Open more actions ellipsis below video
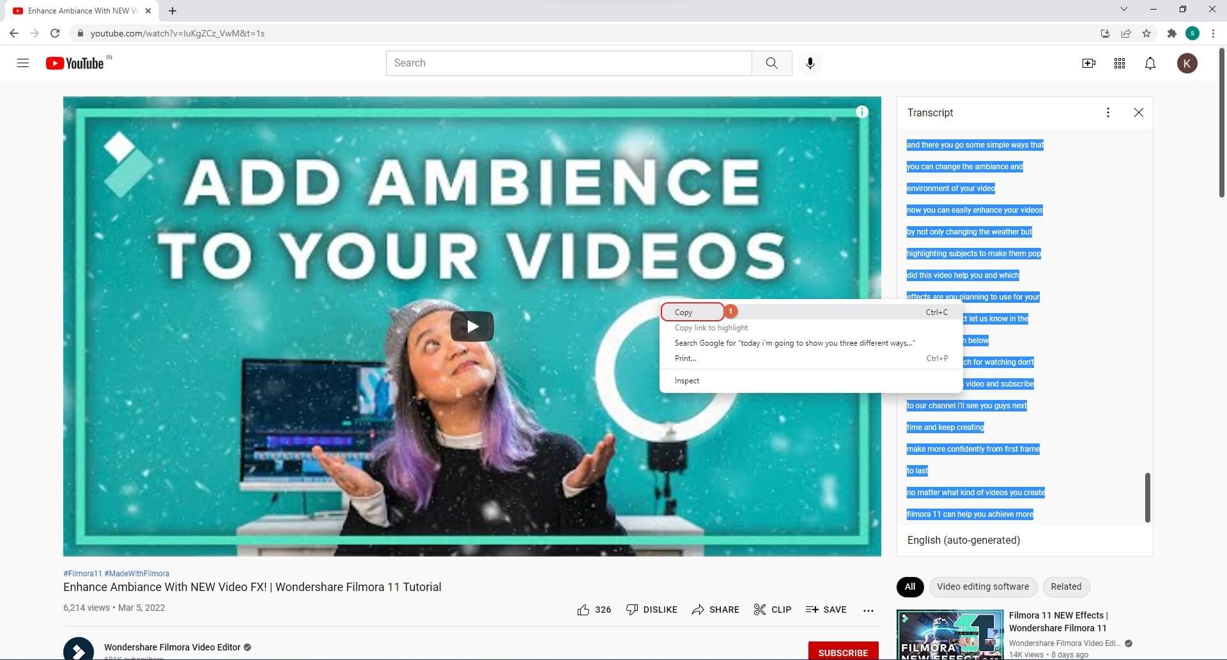Image resolution: width=1227 pixels, height=660 pixels. (x=868, y=610)
